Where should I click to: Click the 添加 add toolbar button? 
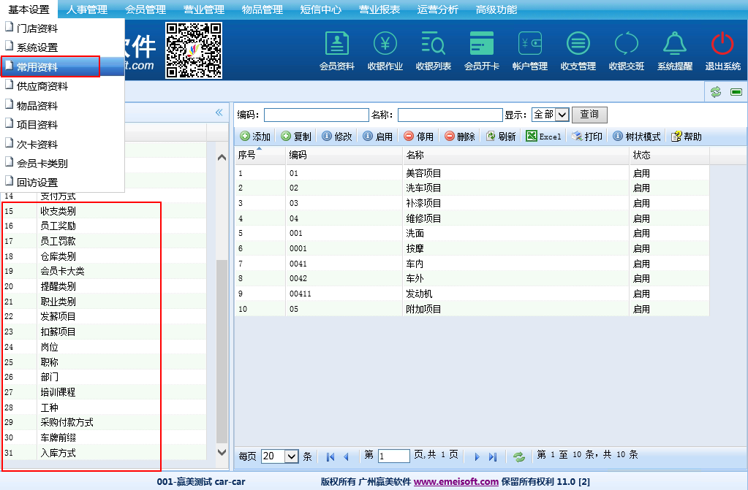click(255, 137)
